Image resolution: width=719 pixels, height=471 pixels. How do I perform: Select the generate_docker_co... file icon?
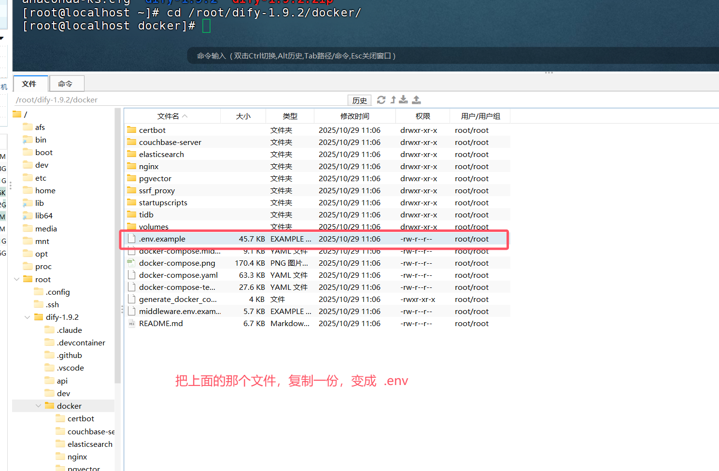tap(131, 300)
